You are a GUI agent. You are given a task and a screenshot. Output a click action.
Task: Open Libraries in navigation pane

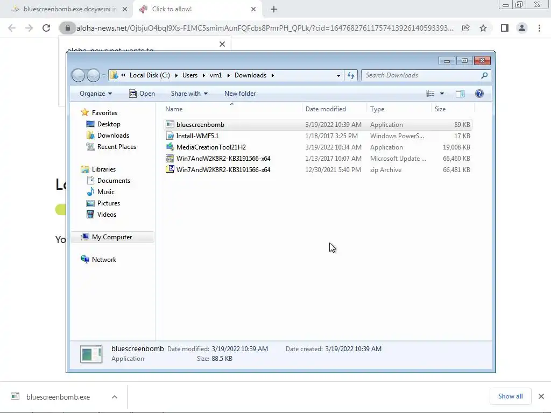coord(98,169)
